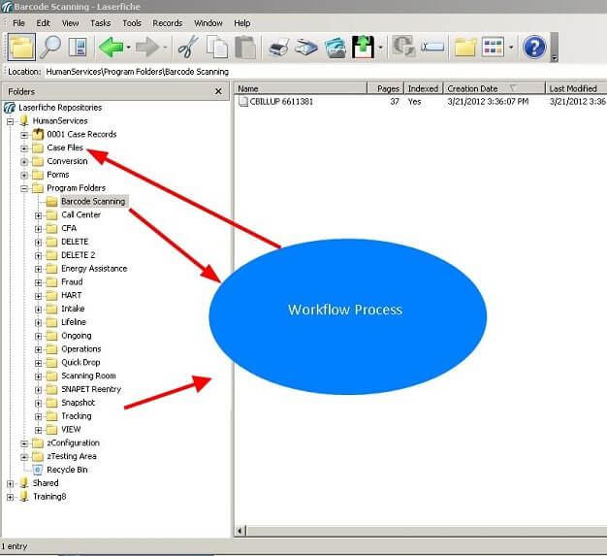Click the Import green arrow icon

[363, 47]
